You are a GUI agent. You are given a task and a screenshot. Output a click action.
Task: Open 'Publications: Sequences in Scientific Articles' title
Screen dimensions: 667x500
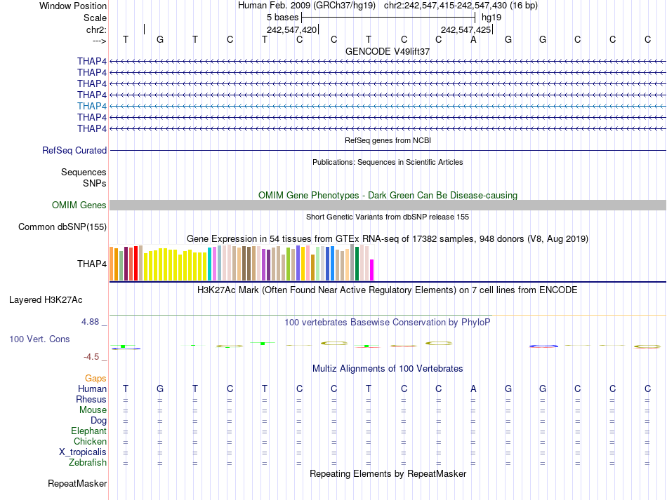coord(388,162)
